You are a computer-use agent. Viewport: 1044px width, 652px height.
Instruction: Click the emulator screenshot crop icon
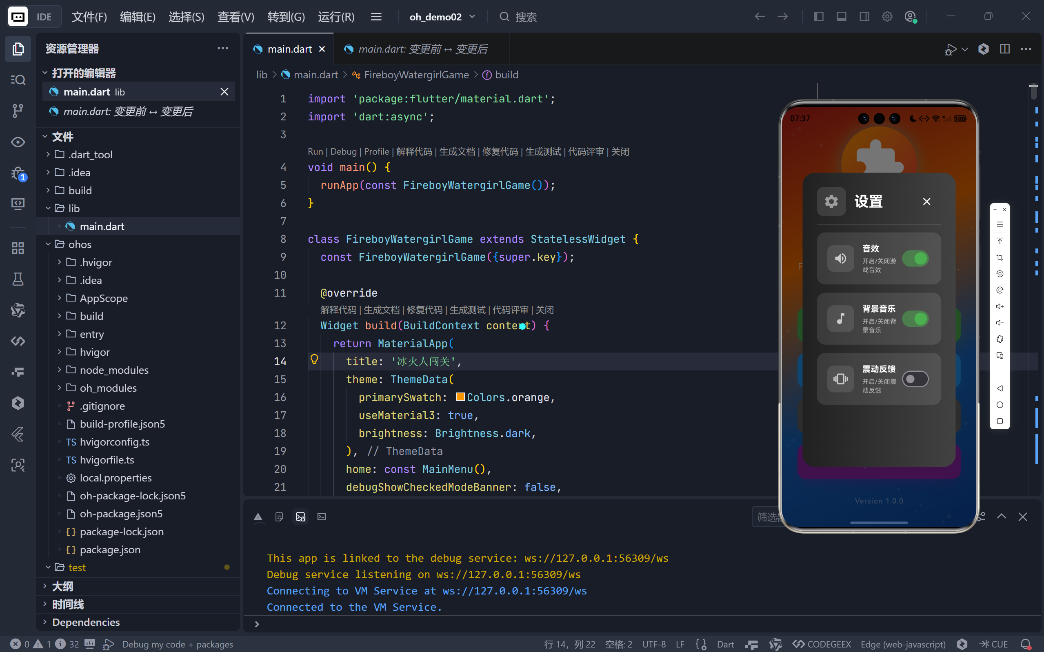click(1000, 257)
